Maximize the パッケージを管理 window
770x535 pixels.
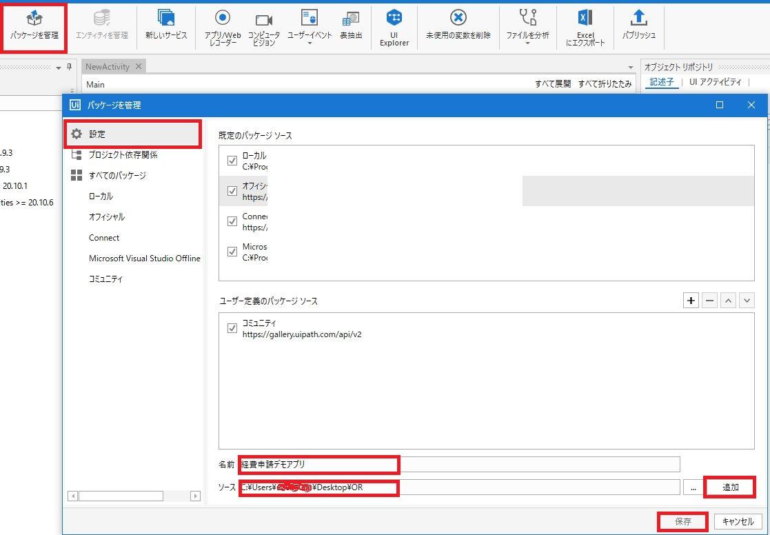point(720,105)
